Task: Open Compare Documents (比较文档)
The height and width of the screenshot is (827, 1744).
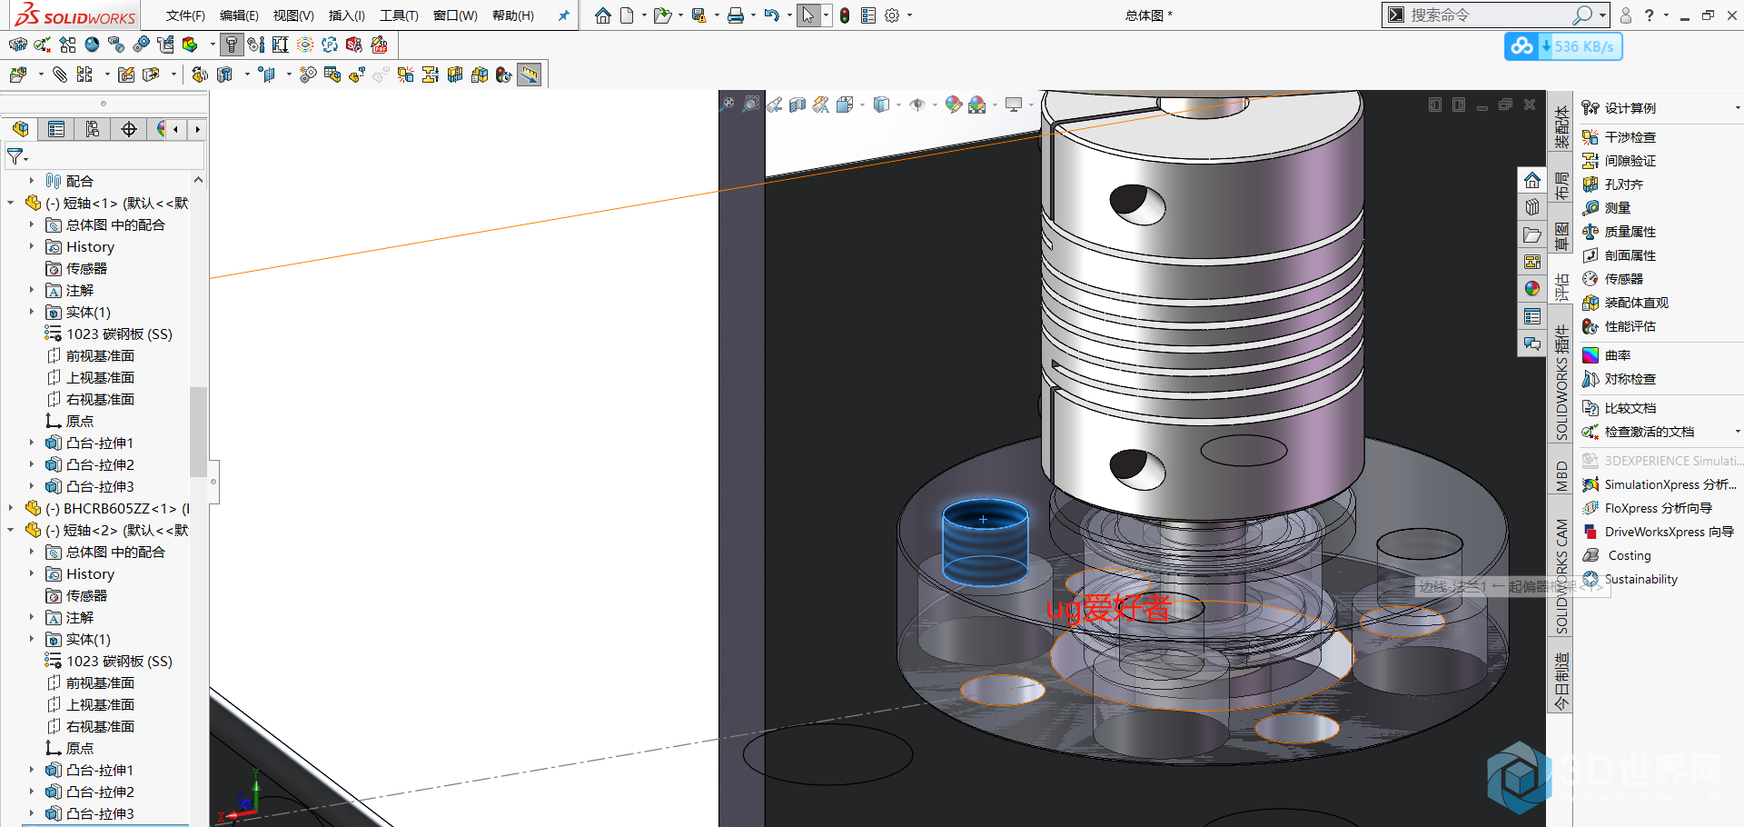Action: (1619, 408)
